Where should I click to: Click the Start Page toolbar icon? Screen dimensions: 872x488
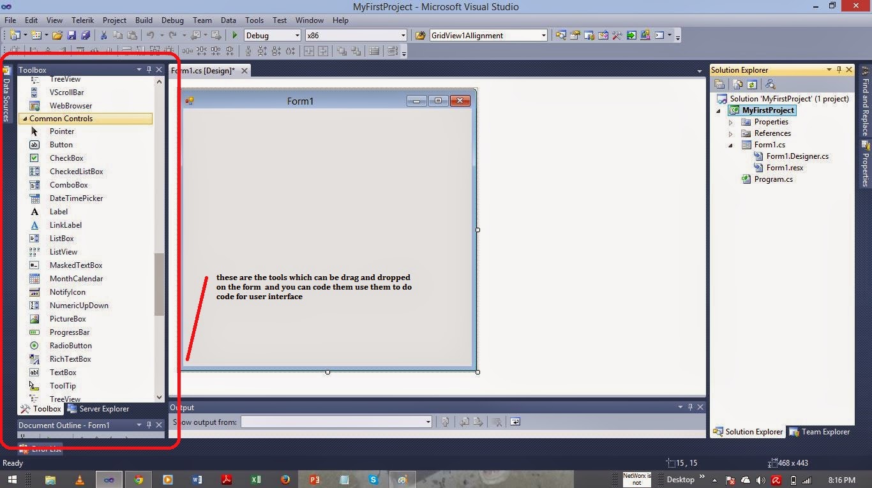pos(631,36)
